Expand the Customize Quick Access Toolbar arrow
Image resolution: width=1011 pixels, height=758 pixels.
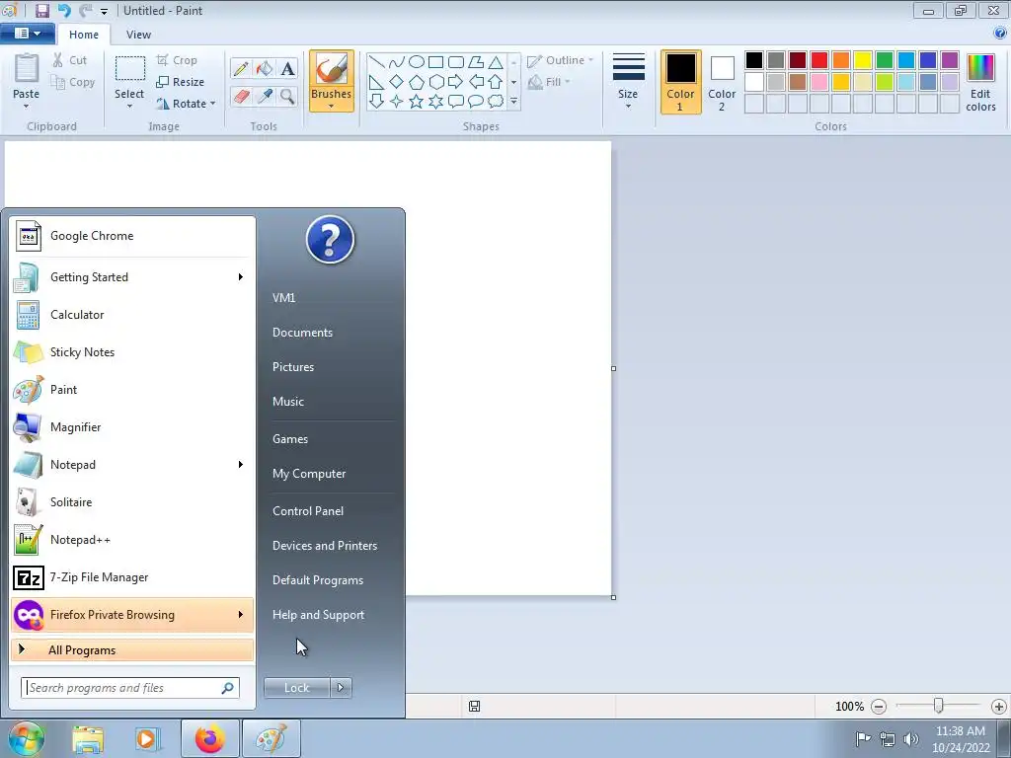pos(104,12)
